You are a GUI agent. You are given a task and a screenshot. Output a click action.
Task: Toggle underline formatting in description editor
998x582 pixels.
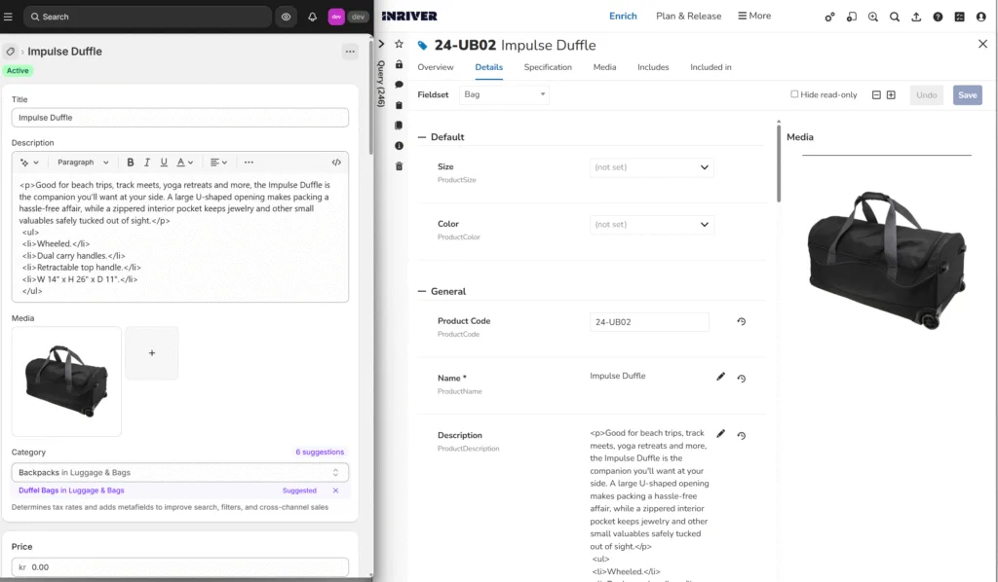[x=164, y=162]
